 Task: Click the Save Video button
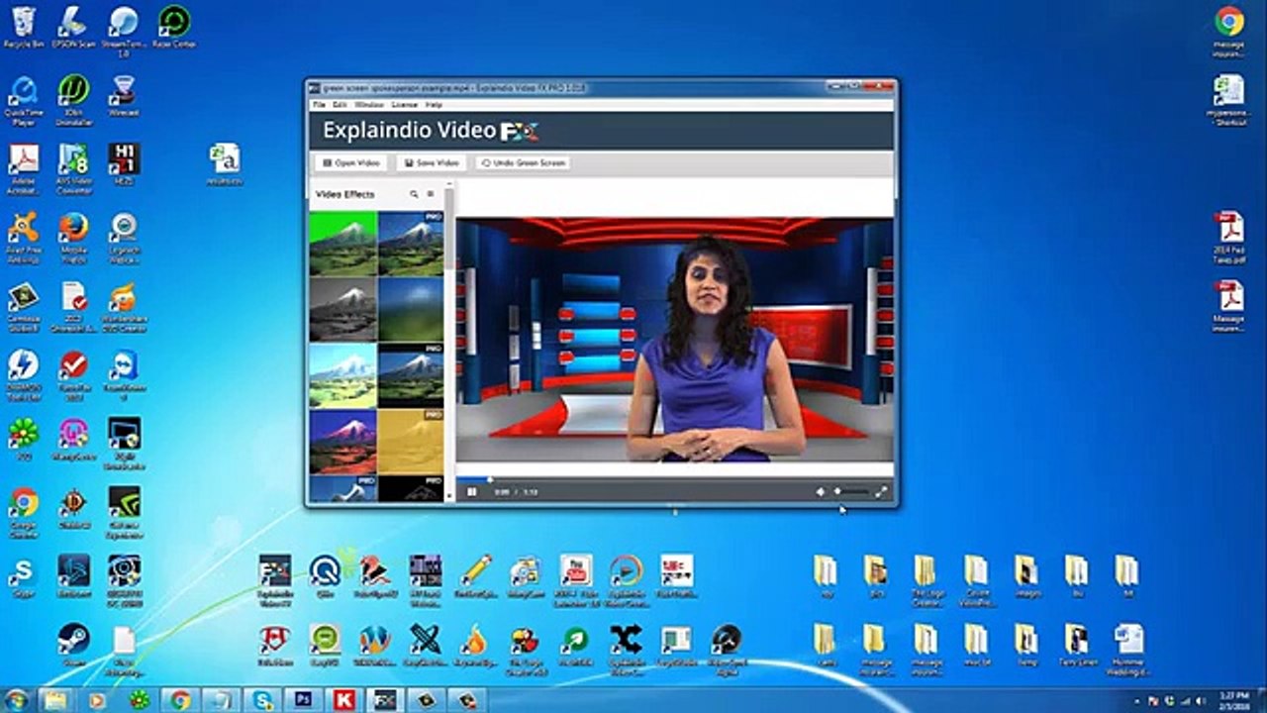click(431, 162)
